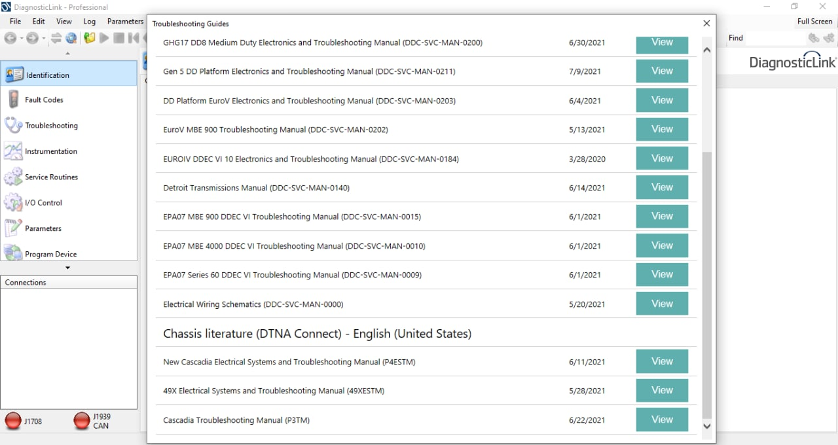Open the Parameters sidebar panel
Screen dimensions: 838x445
pos(69,228)
